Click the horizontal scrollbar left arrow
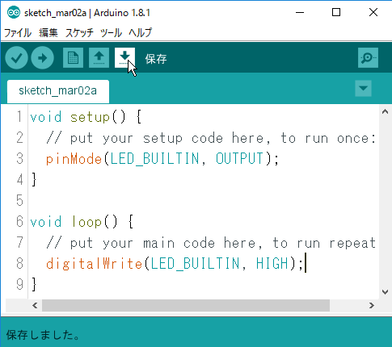 point(35,305)
